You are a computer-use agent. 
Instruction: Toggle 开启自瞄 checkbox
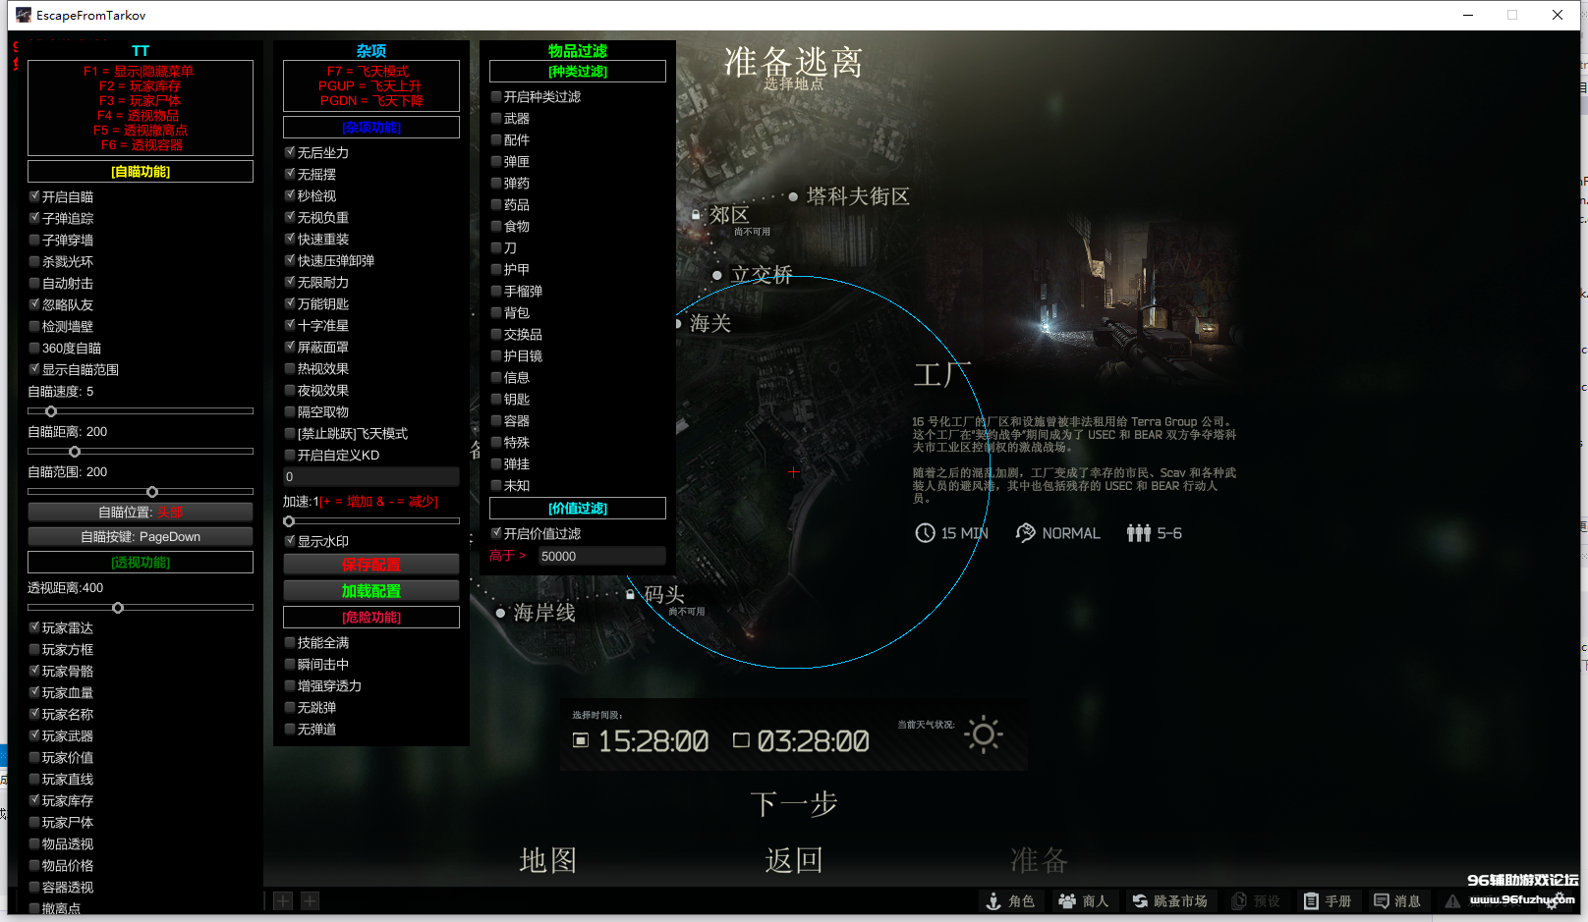[x=34, y=196]
